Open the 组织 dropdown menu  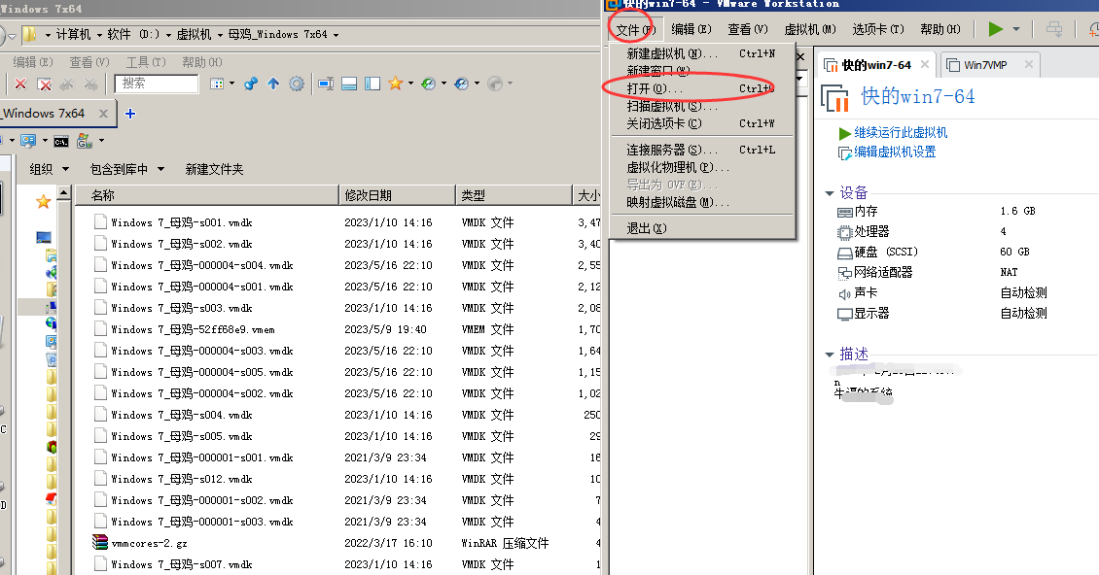(x=49, y=169)
